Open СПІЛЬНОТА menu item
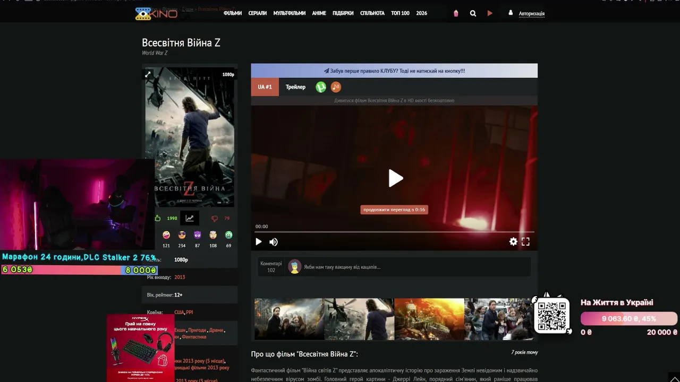This screenshot has height=382, width=680. tap(372, 13)
